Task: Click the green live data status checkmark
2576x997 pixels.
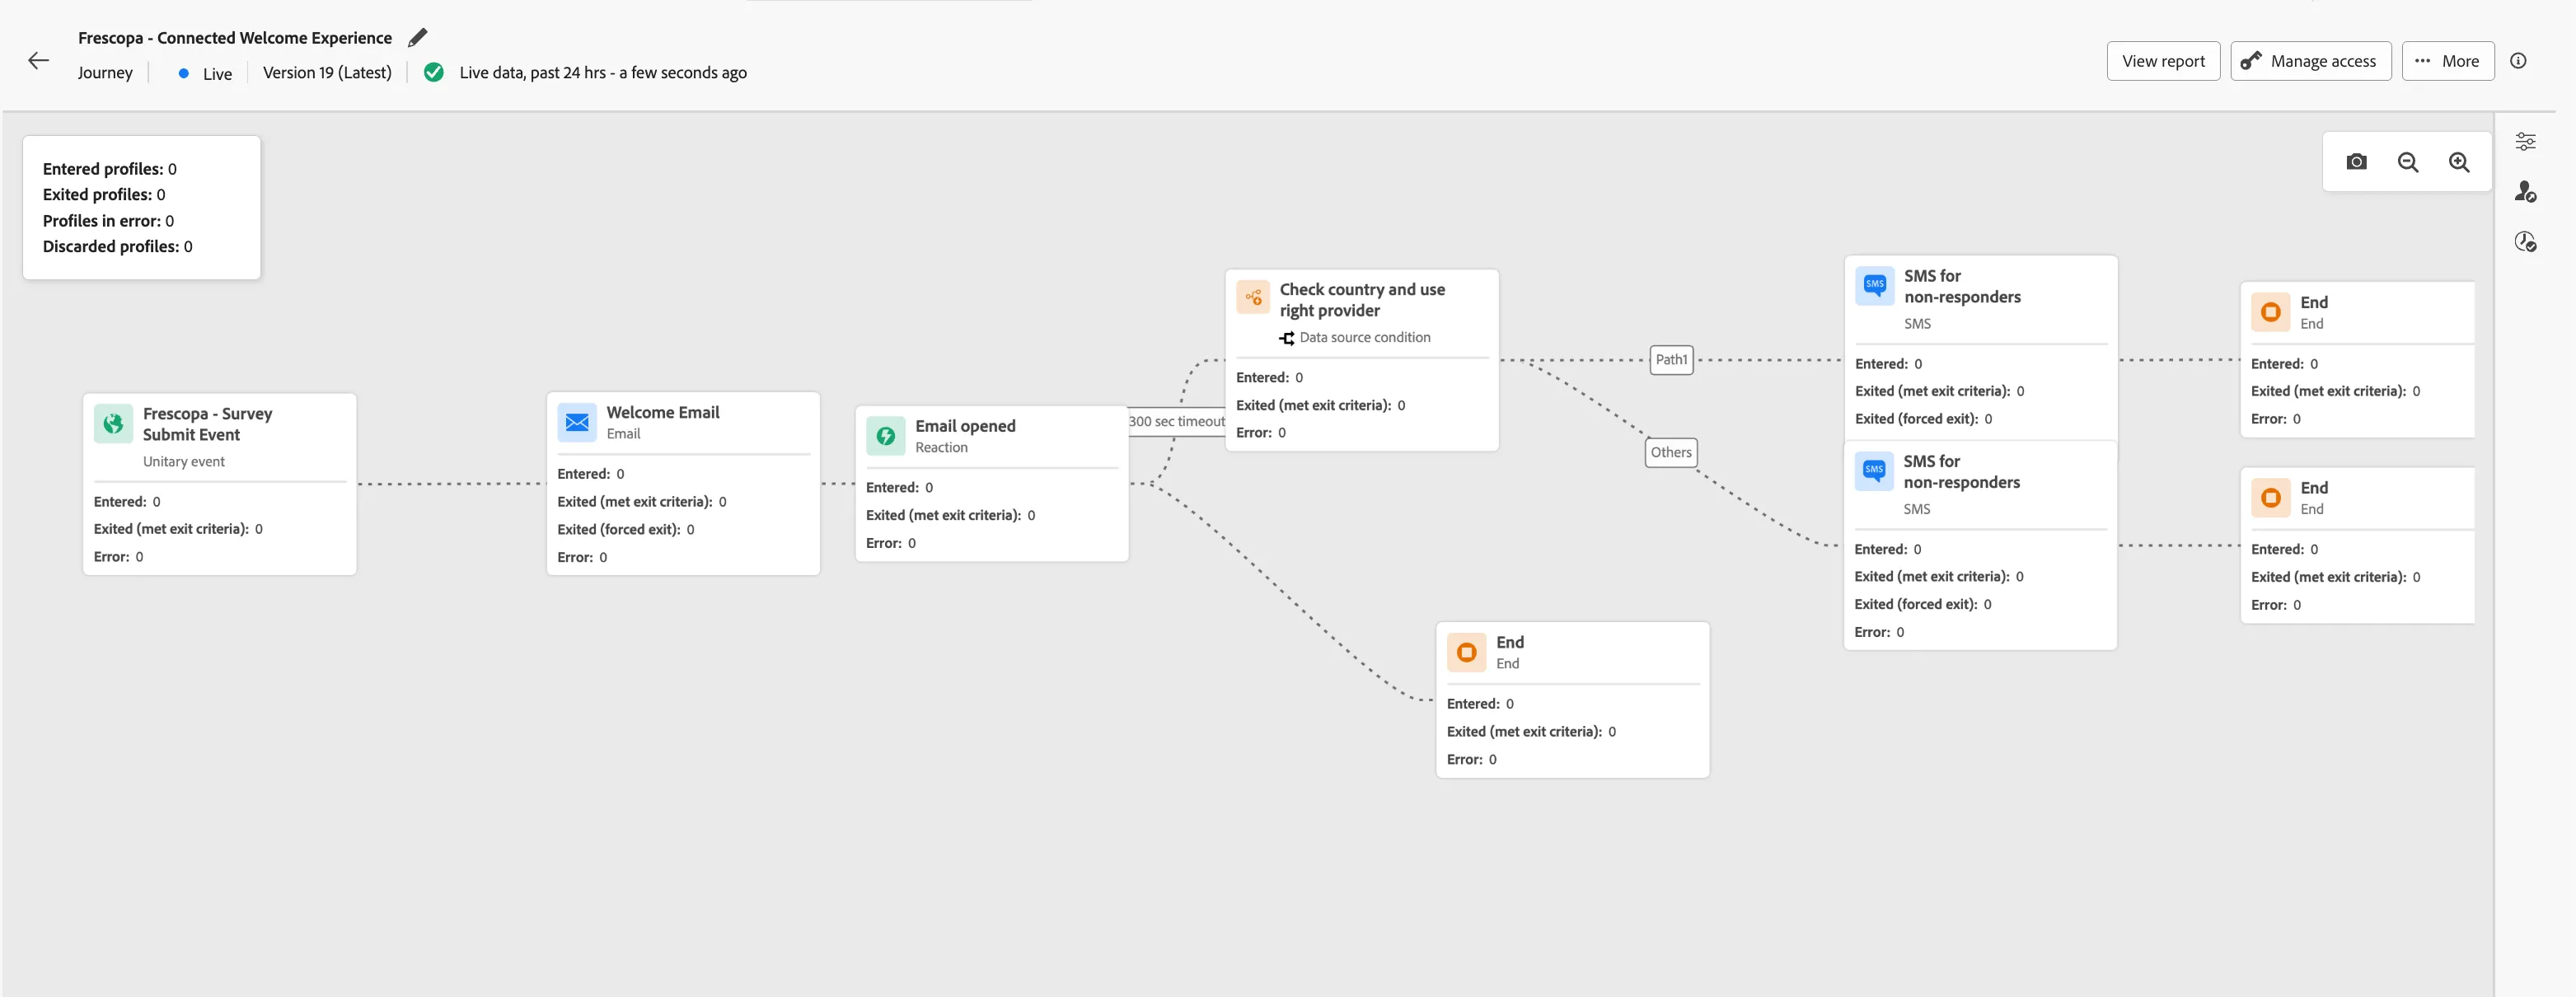Action: 433,72
